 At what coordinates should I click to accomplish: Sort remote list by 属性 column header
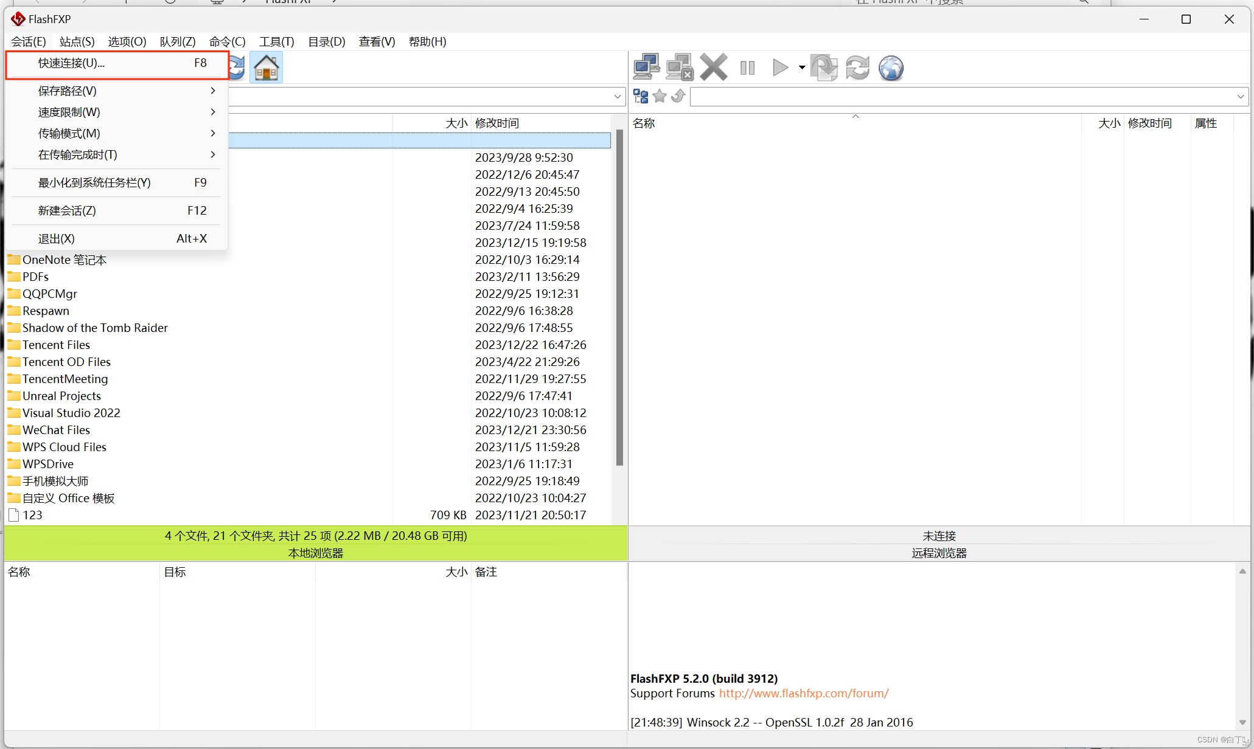pyautogui.click(x=1211, y=123)
